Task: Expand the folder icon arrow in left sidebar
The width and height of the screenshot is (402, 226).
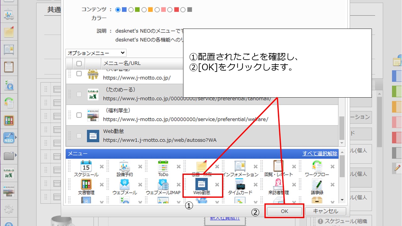Action: 16,155
